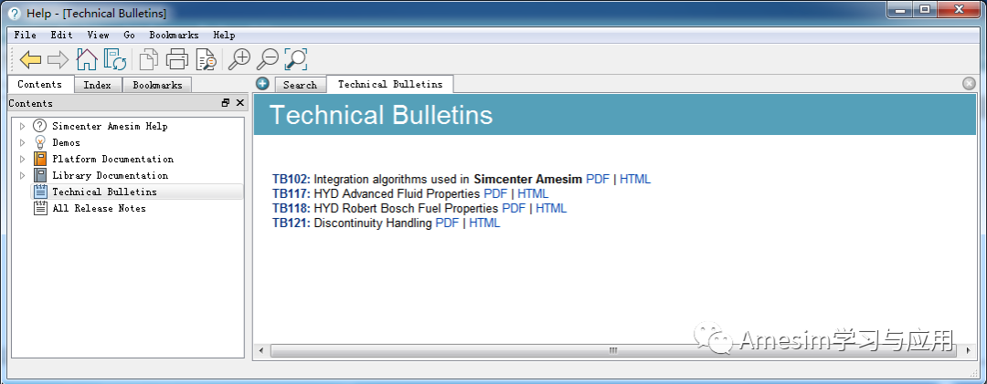Expand the Demos tree node
Image resolution: width=987 pixels, height=384 pixels.
tap(23, 142)
